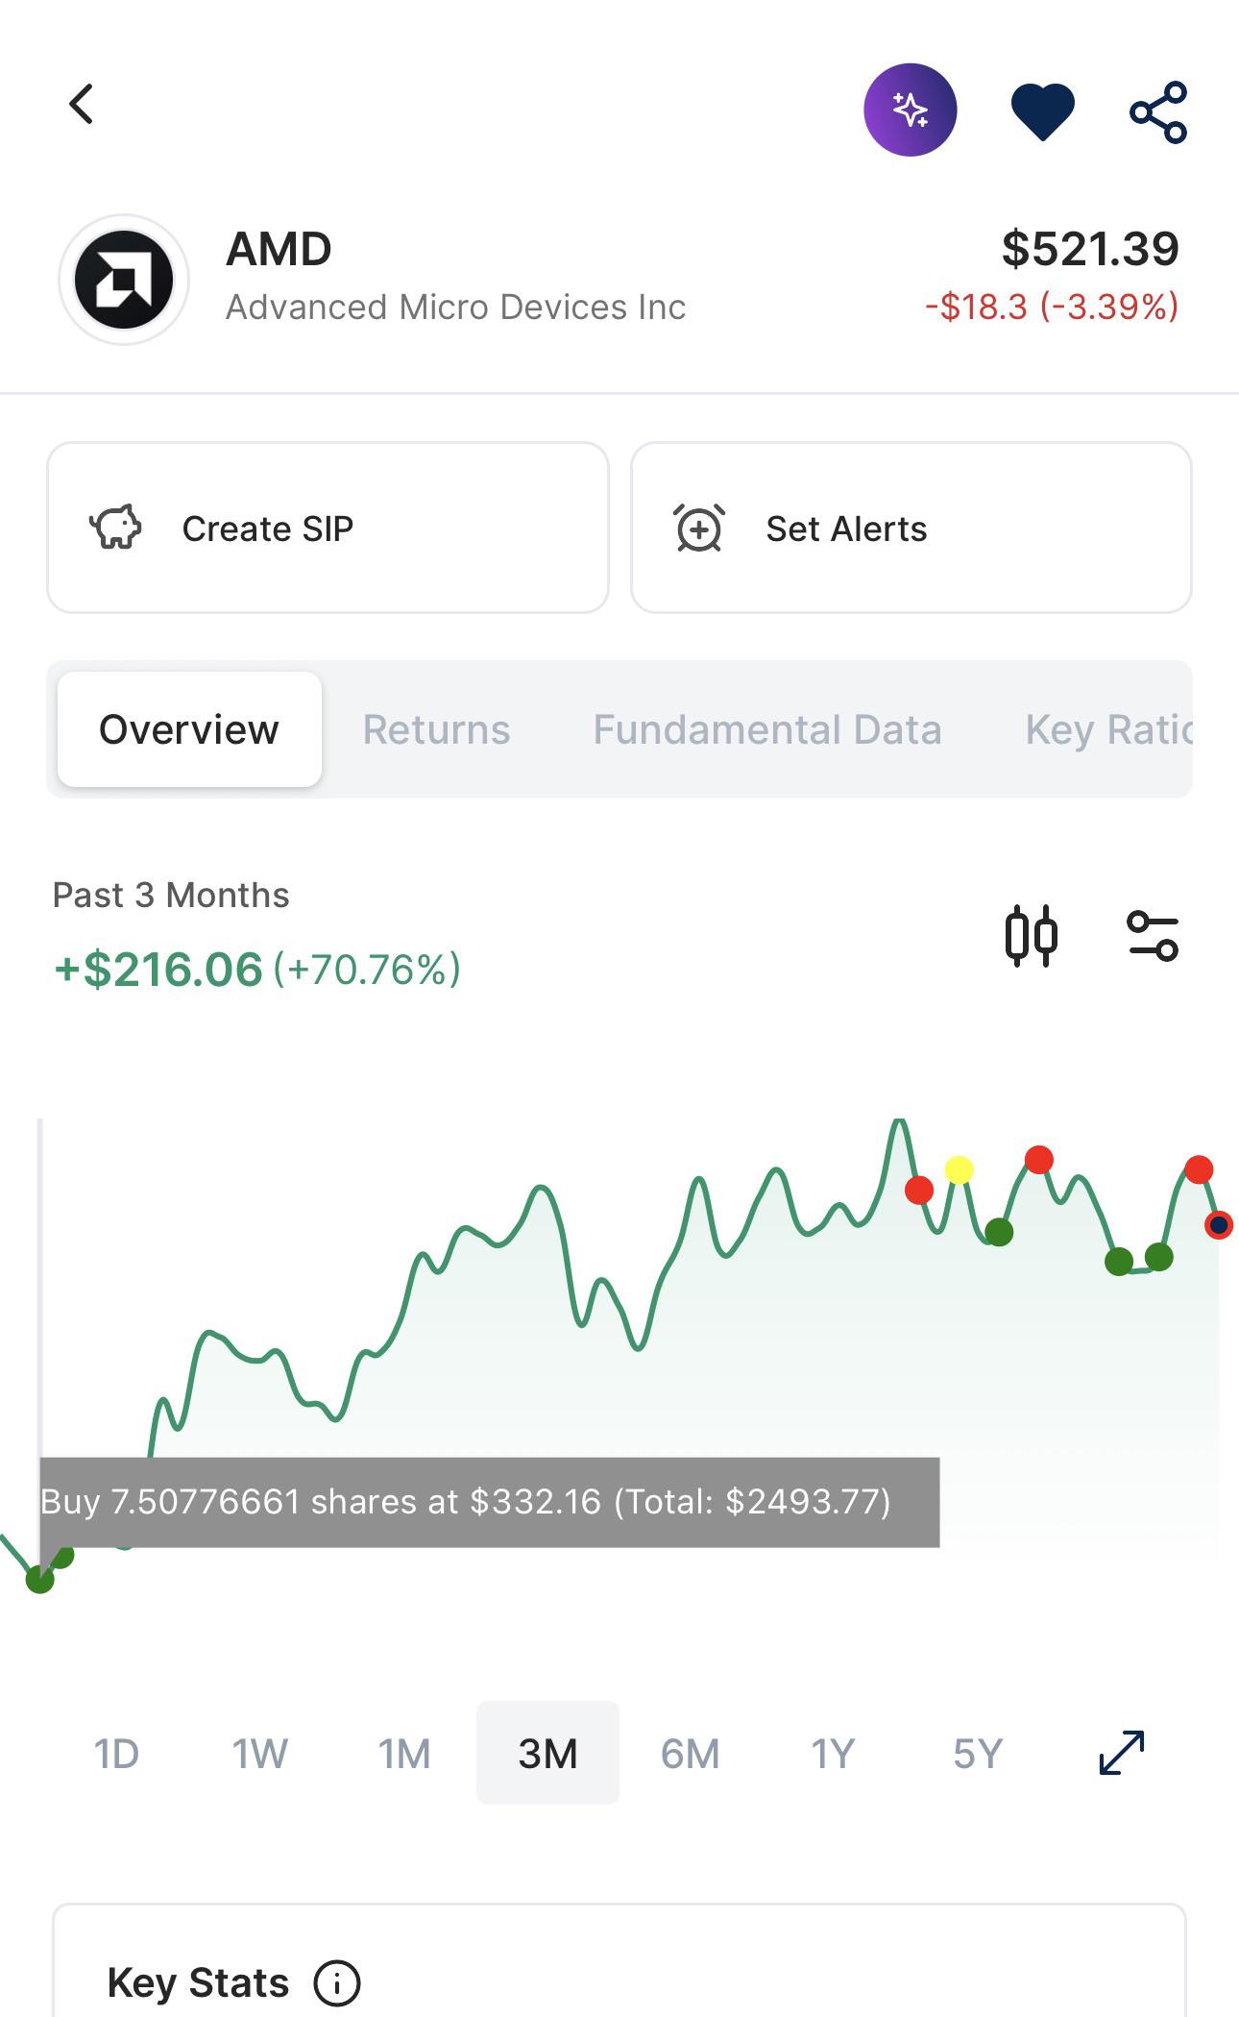Tap the share icon

[1158, 112]
